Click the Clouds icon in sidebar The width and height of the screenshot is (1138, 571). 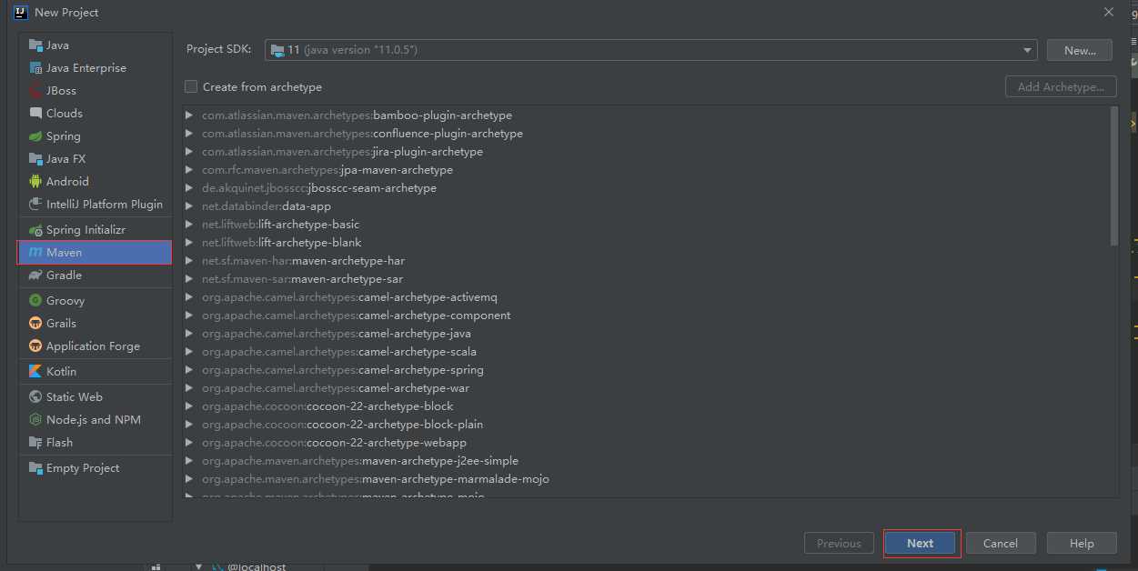(35, 114)
